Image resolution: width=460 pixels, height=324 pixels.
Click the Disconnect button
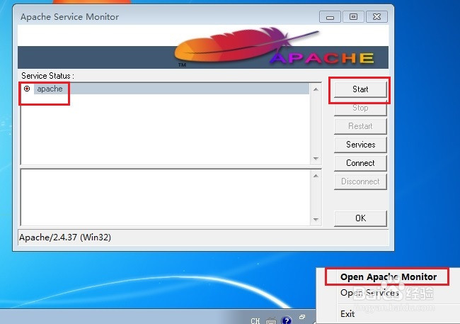point(360,181)
